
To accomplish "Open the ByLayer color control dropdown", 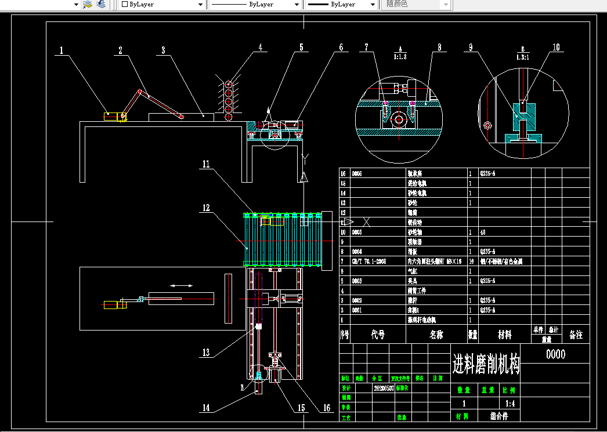I will [201, 5].
